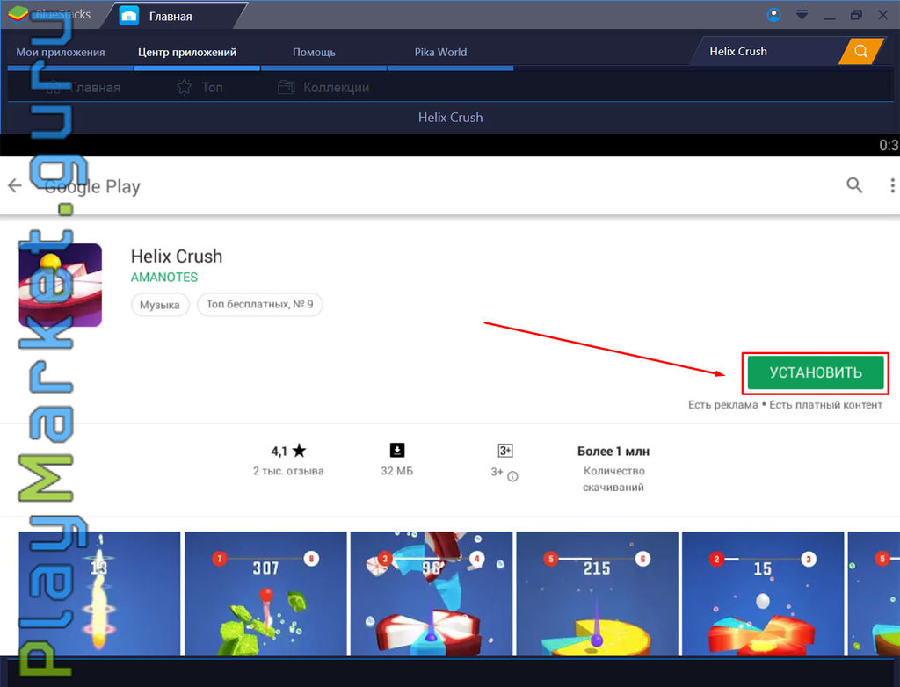The image size is (900, 687).
Task: Select the Музыка category chip
Action: point(160,305)
